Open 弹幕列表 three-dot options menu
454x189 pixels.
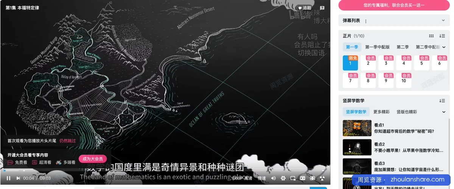point(366,21)
